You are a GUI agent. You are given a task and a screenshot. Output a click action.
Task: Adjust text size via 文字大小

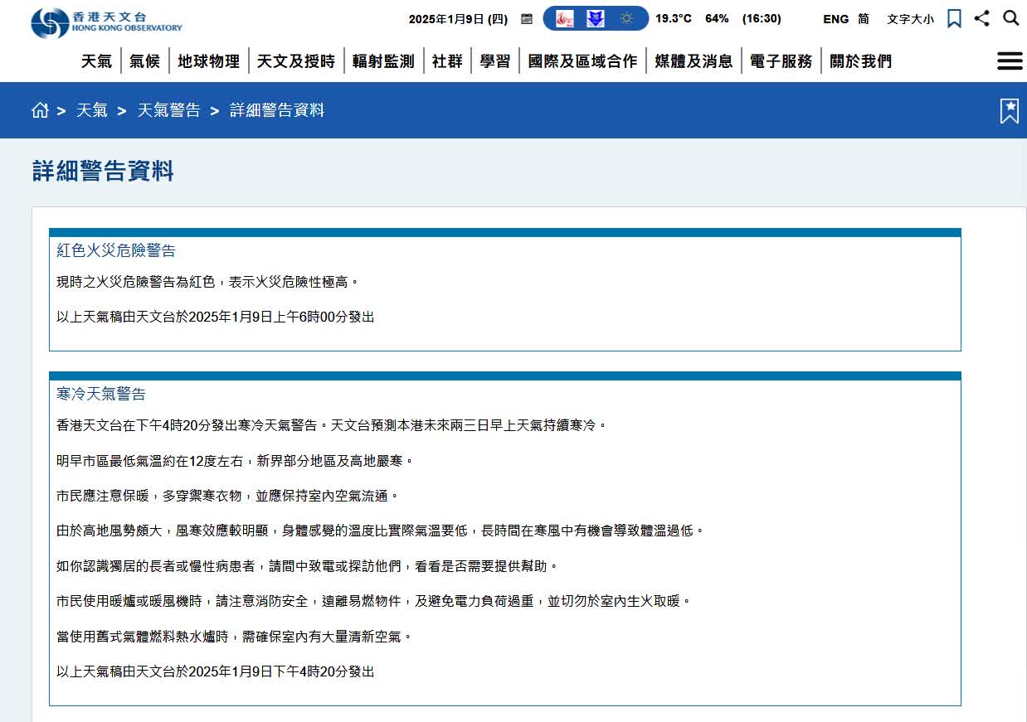point(910,18)
